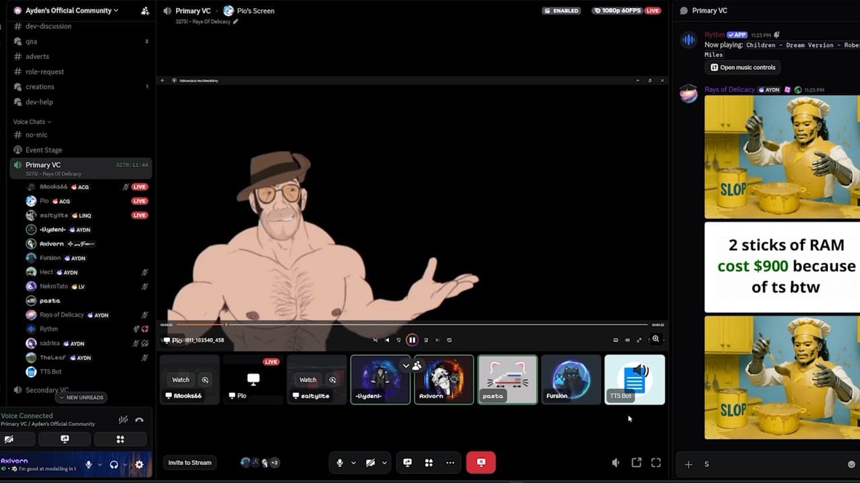Select the pasta participant tile
The height and width of the screenshot is (483, 860).
click(507, 380)
